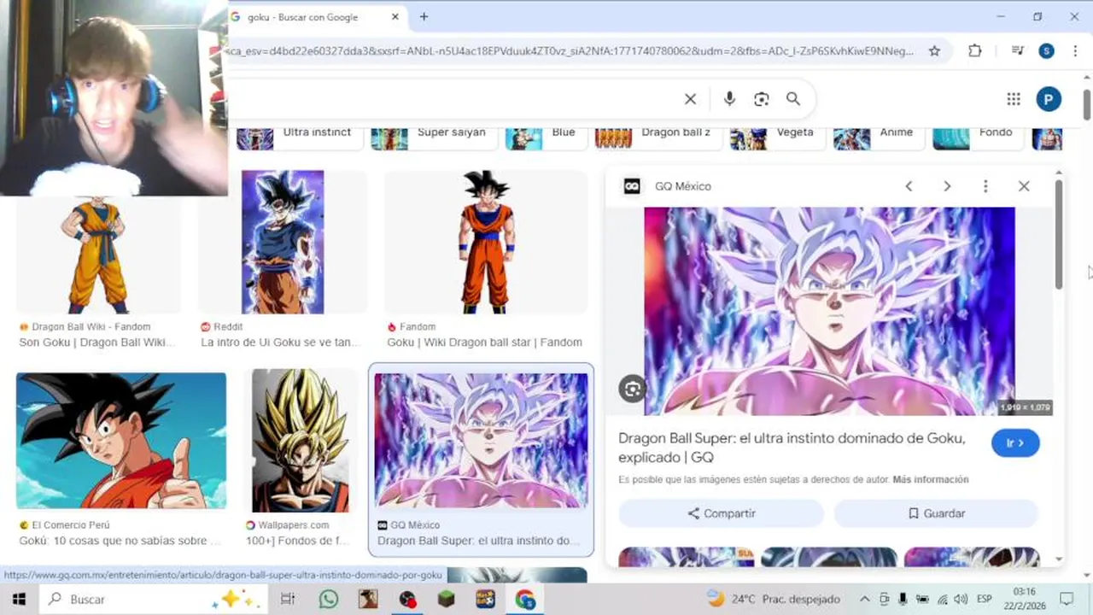Open the network Wi-Fi tray icon

(942, 600)
